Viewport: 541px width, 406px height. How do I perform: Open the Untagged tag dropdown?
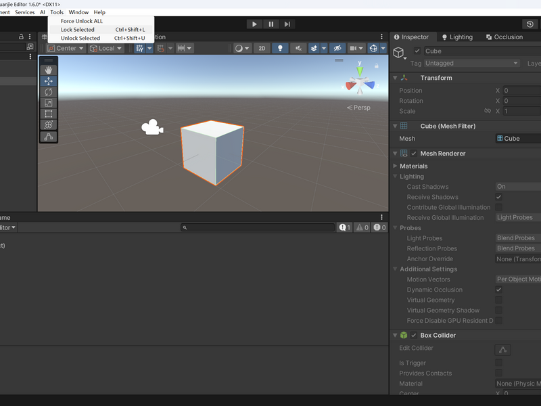471,63
